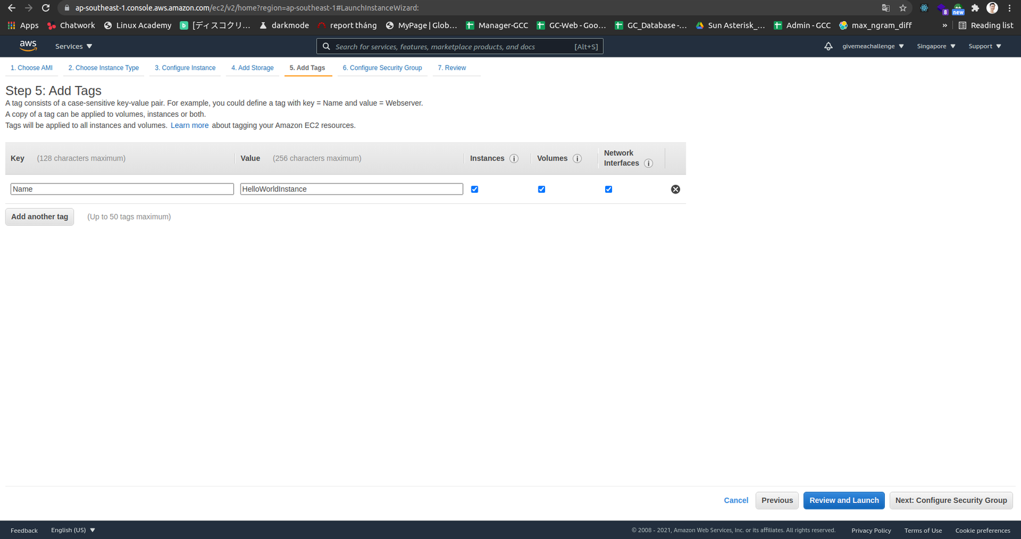The height and width of the screenshot is (539, 1021).
Task: Open the MyPage | Glob... bookmark
Action: [421, 25]
